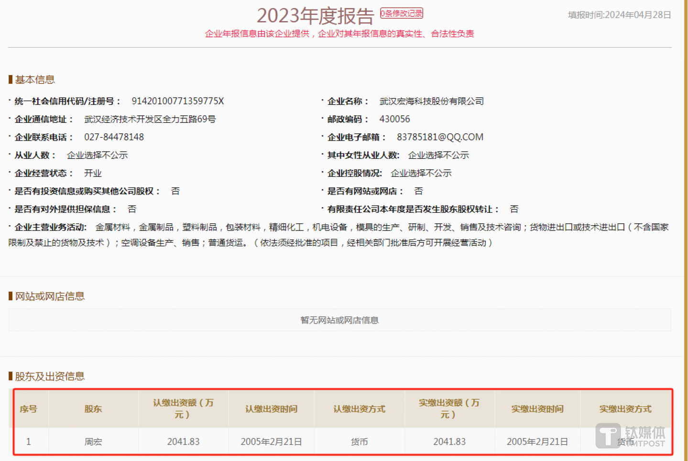
Task: Click the 网站或网店信息 section heading
Action: (49, 296)
